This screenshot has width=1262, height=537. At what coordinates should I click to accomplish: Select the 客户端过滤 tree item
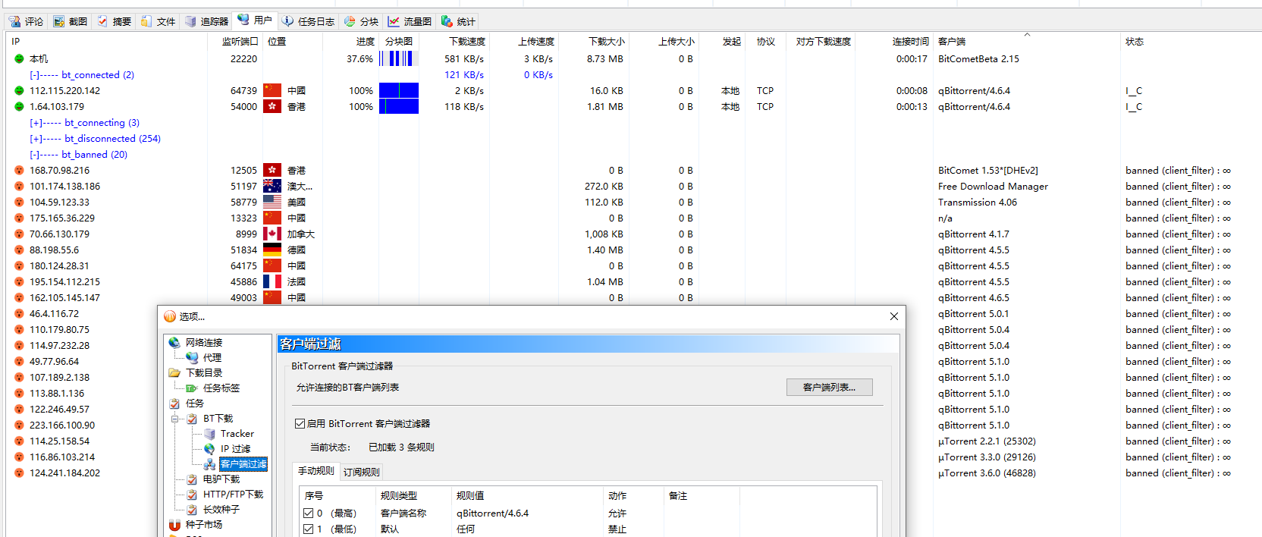(243, 463)
